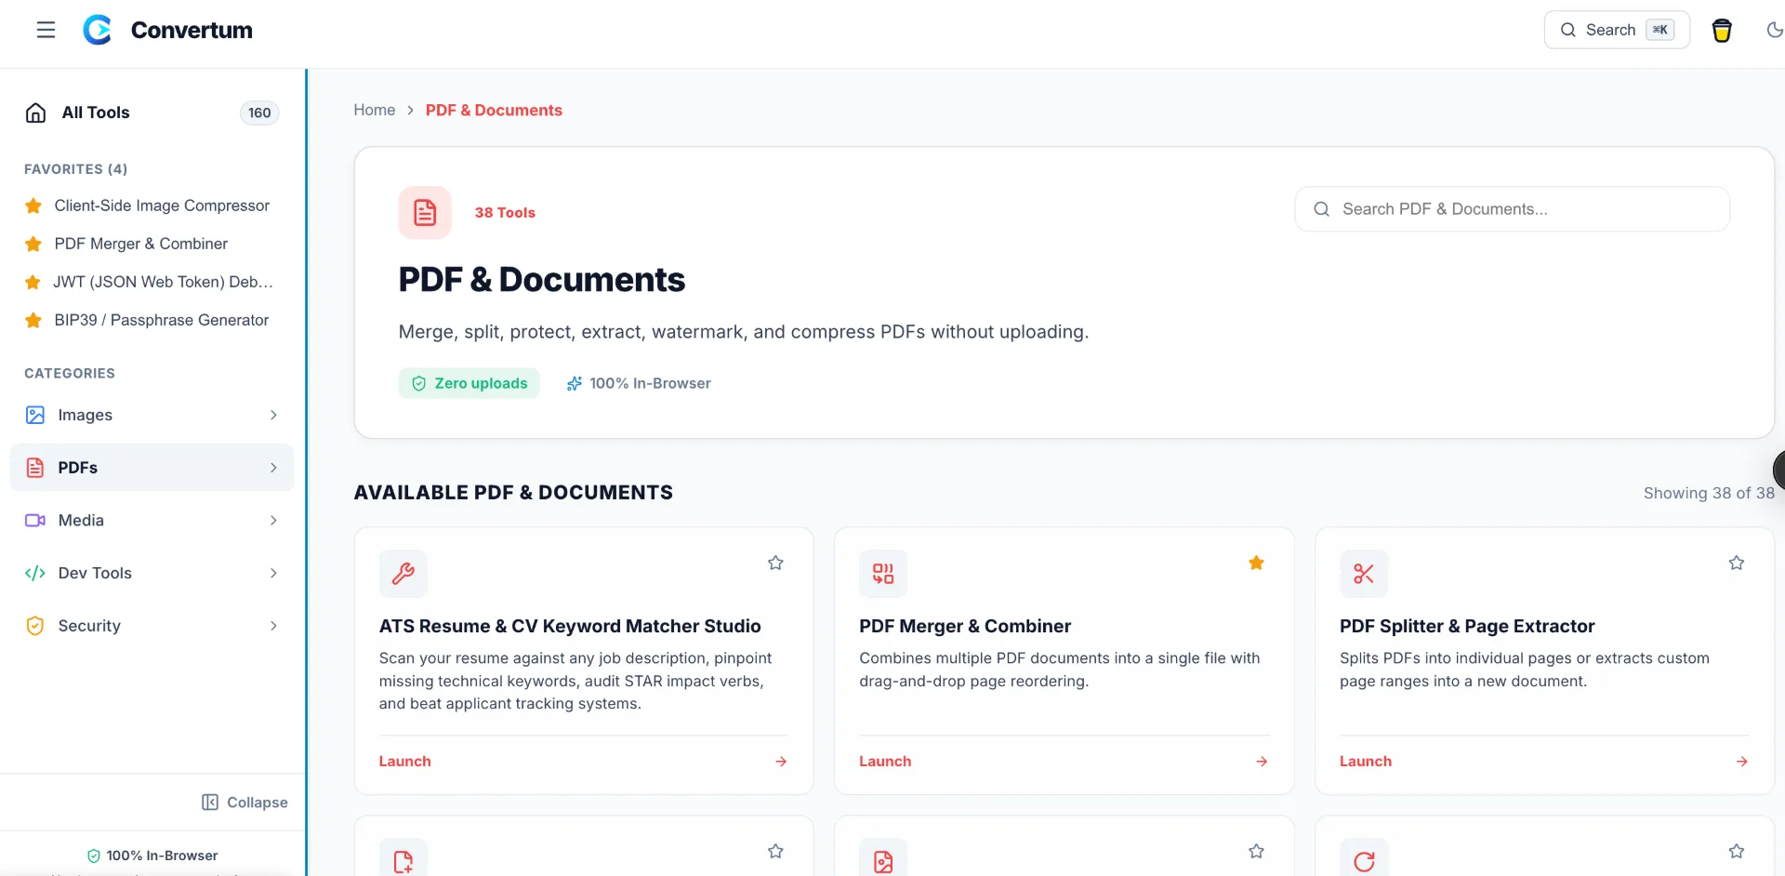Open PDF Splitter & Page Extractor title
The width and height of the screenshot is (1785, 876).
coord(1467,626)
